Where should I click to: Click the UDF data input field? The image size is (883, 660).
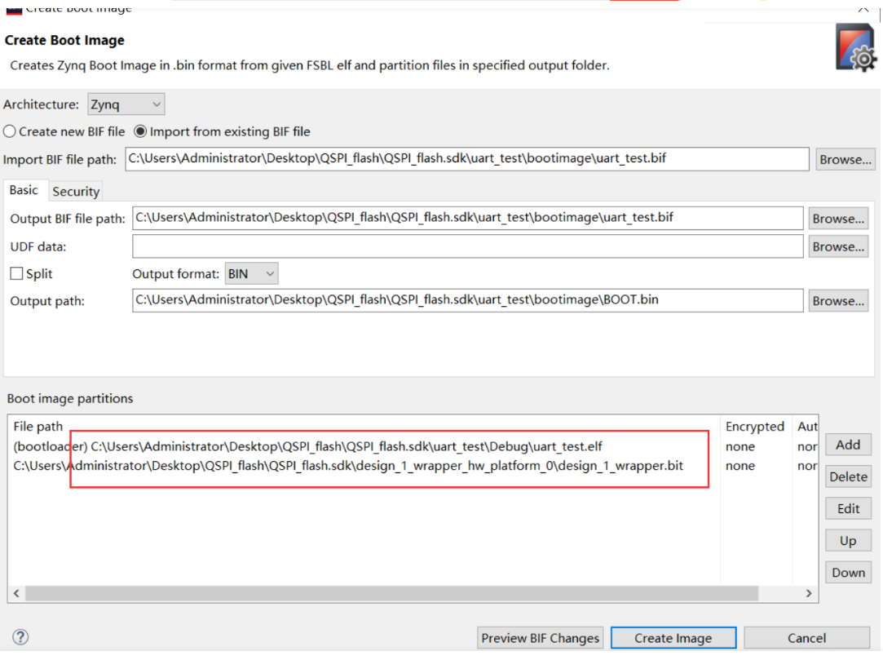point(467,246)
